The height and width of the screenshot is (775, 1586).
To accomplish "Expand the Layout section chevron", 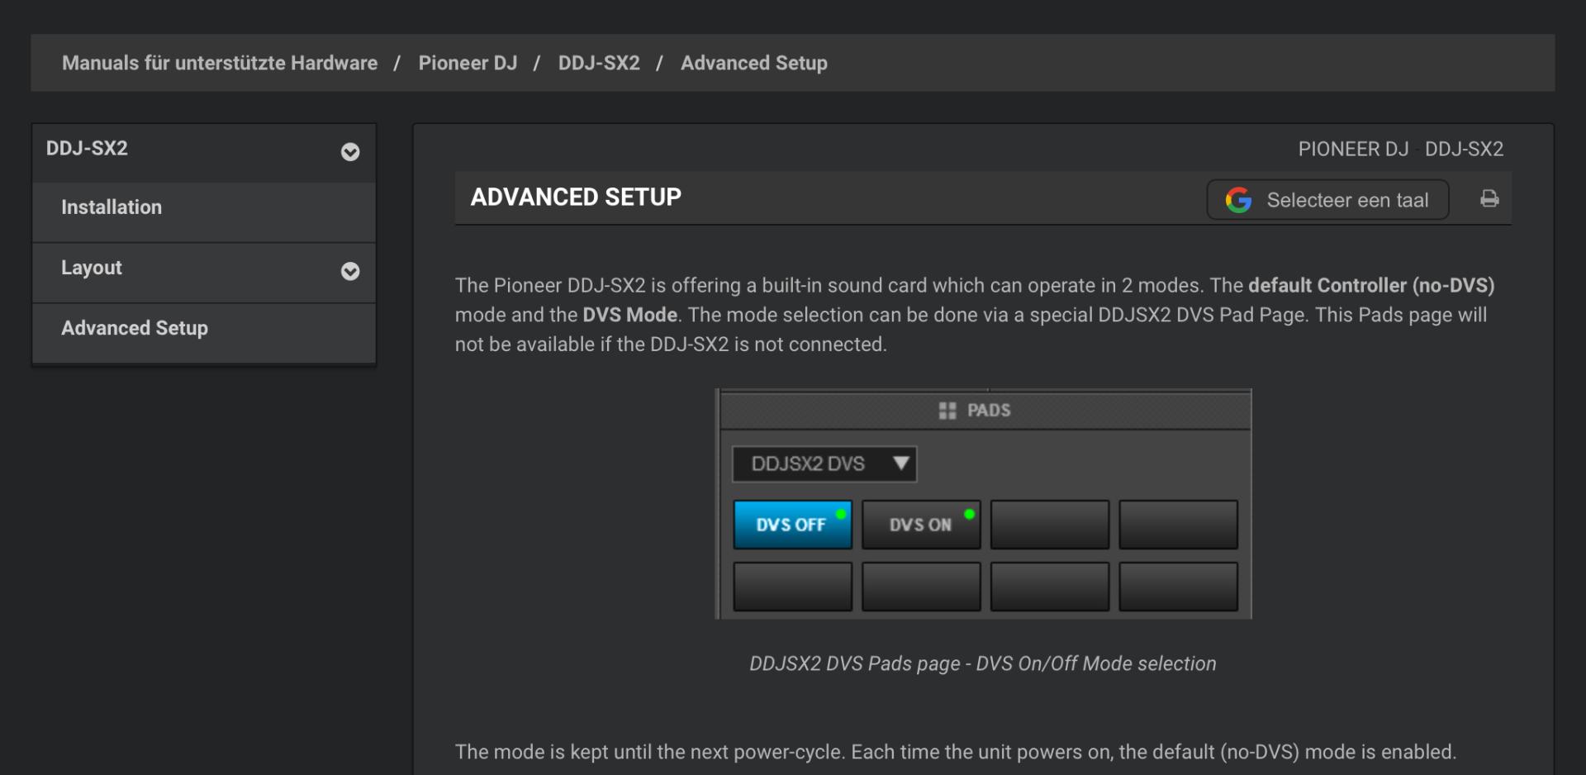I will point(350,271).
